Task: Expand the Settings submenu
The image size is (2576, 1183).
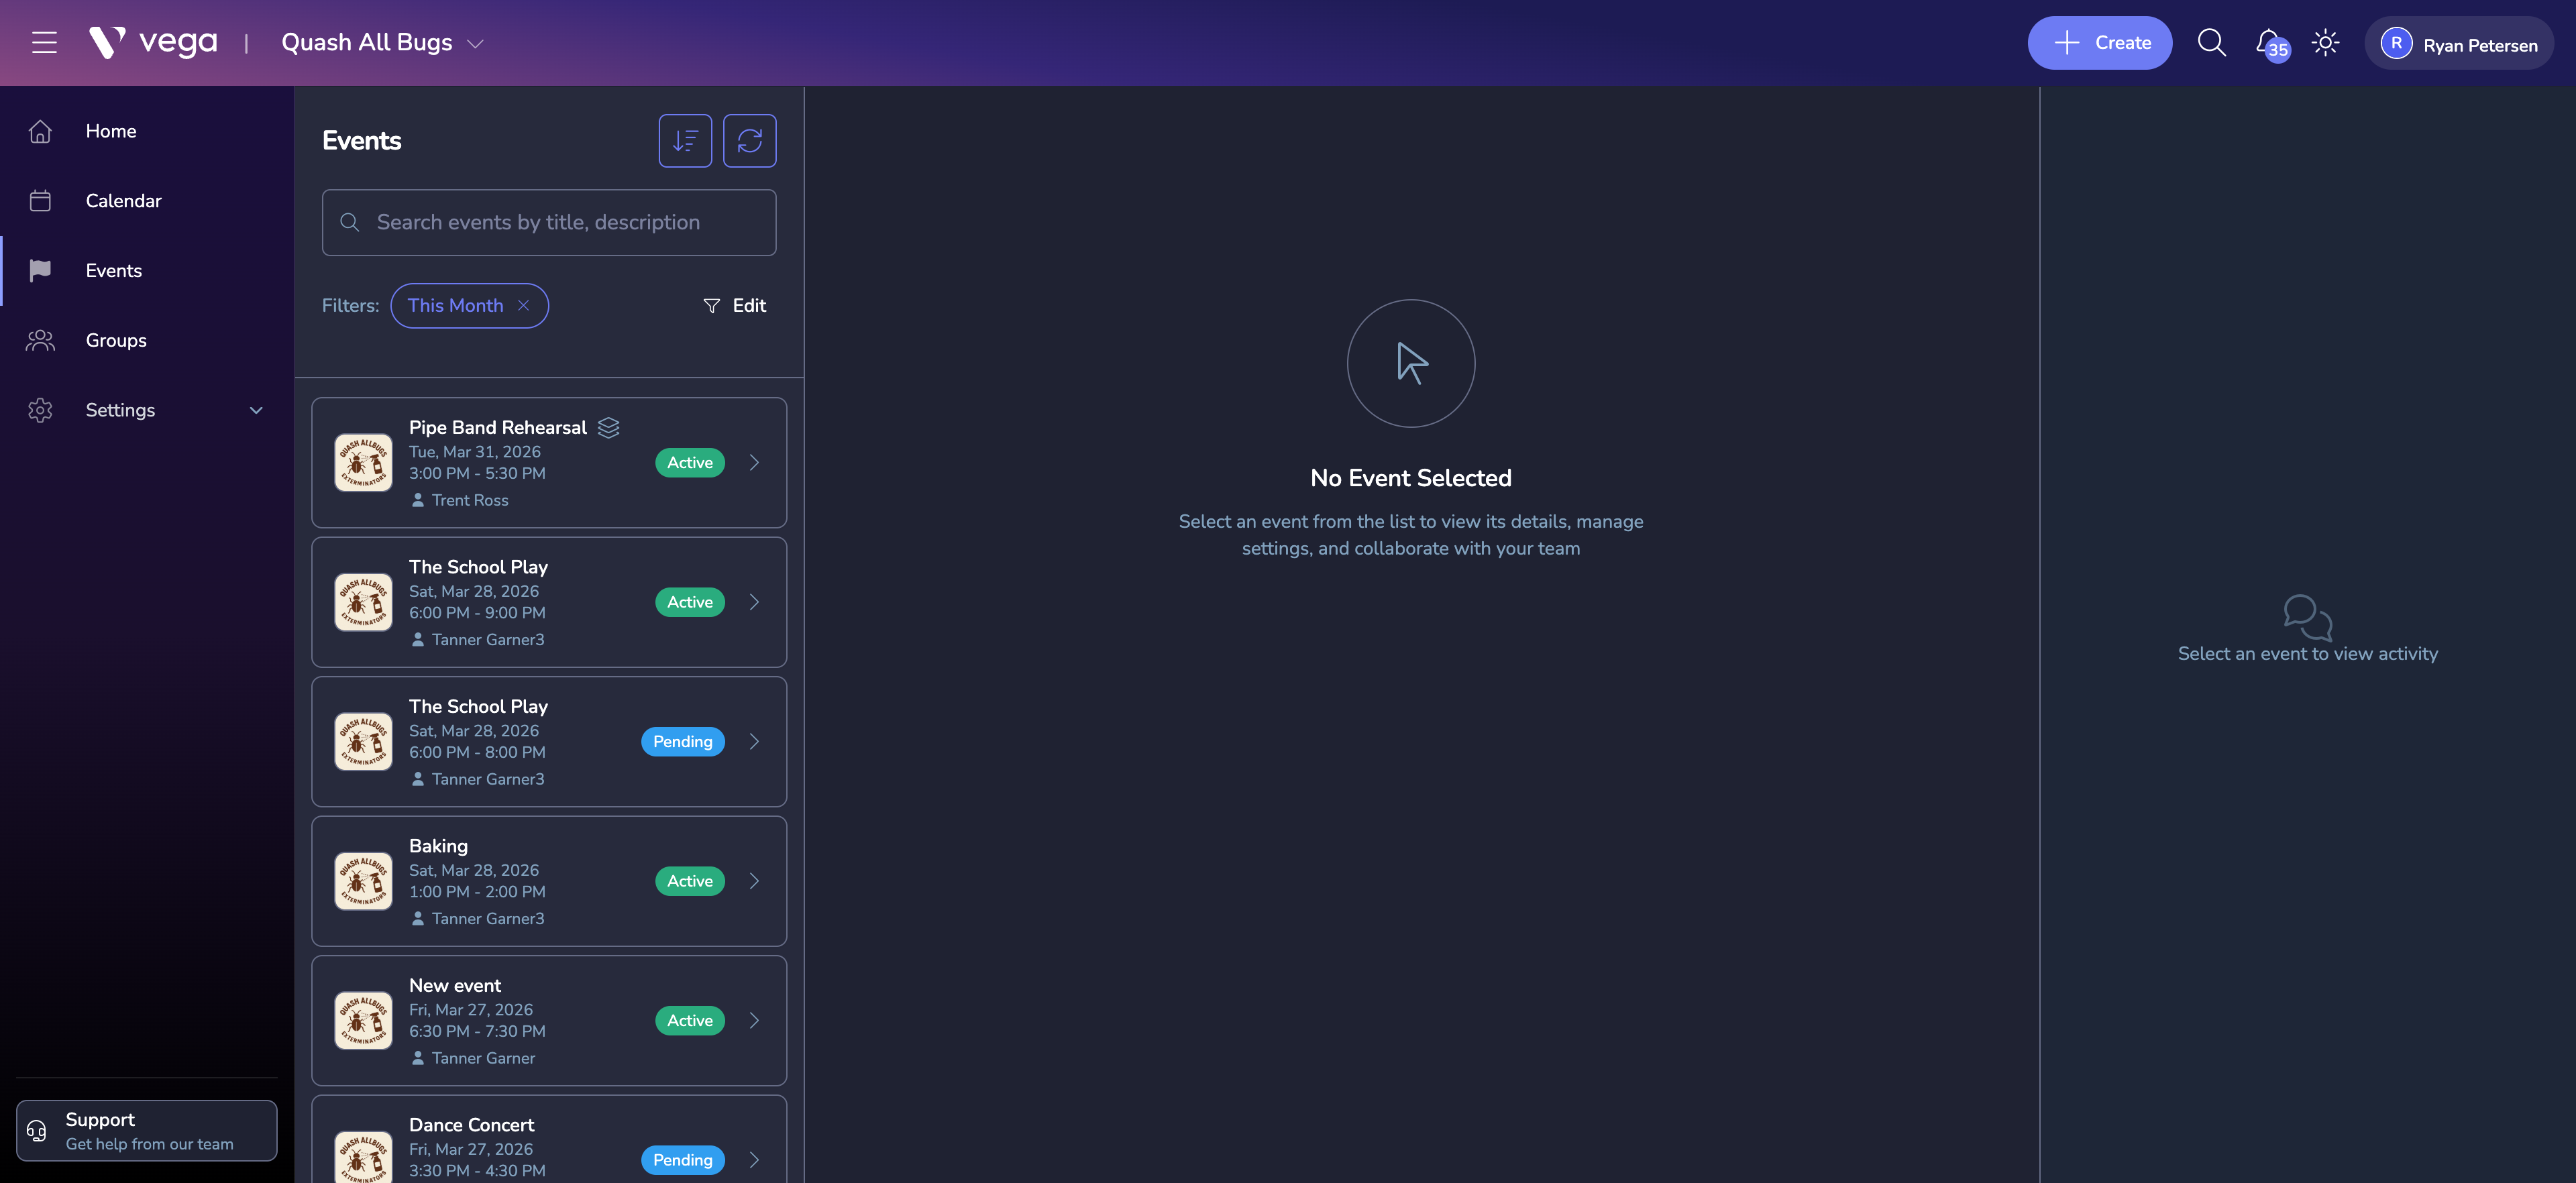Action: tap(256, 410)
